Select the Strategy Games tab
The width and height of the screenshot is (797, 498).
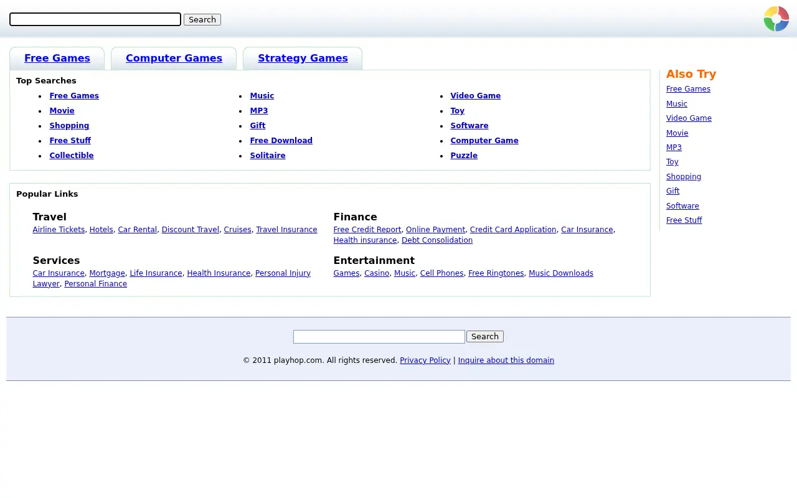tap(303, 58)
